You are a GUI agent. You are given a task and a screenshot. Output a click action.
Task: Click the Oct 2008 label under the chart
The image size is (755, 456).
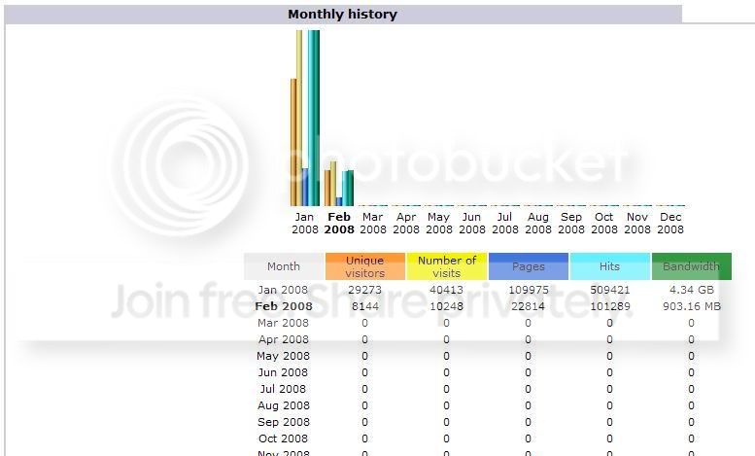(x=603, y=224)
